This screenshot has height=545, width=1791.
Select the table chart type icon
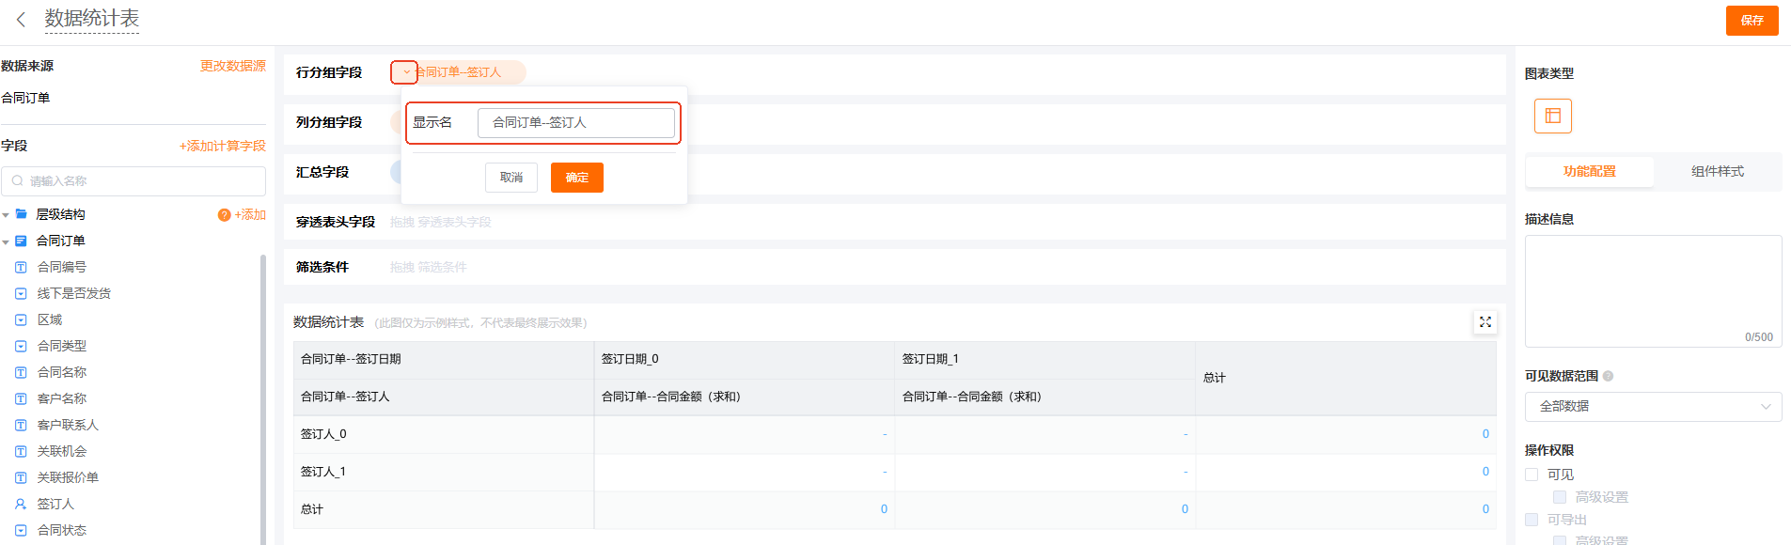pyautogui.click(x=1552, y=117)
